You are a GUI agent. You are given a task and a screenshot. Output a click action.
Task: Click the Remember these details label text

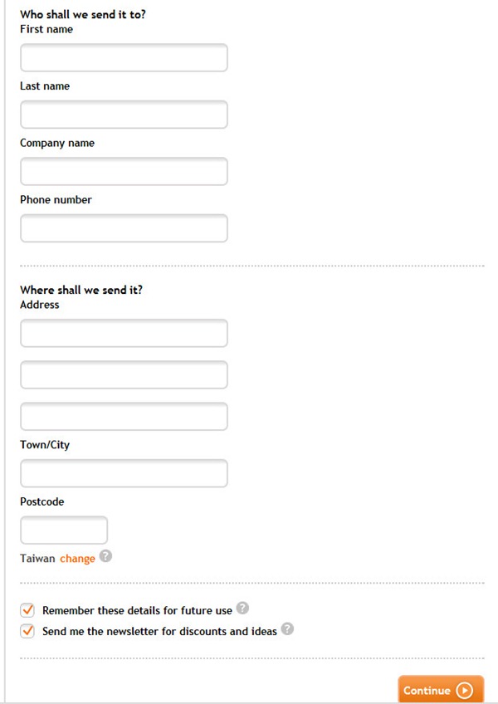[x=137, y=610]
